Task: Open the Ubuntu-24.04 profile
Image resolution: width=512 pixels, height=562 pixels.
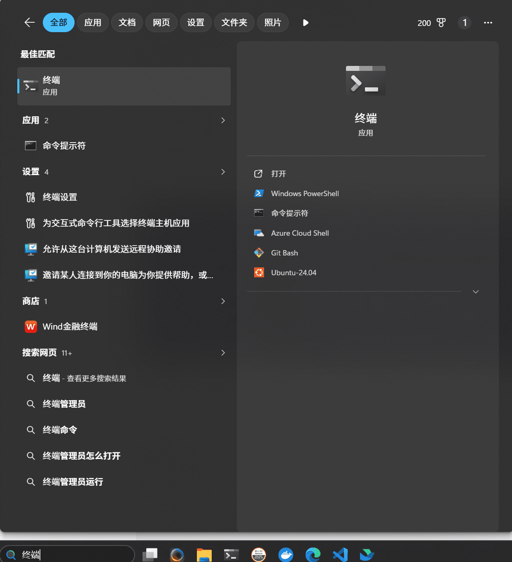Action: [x=293, y=273]
